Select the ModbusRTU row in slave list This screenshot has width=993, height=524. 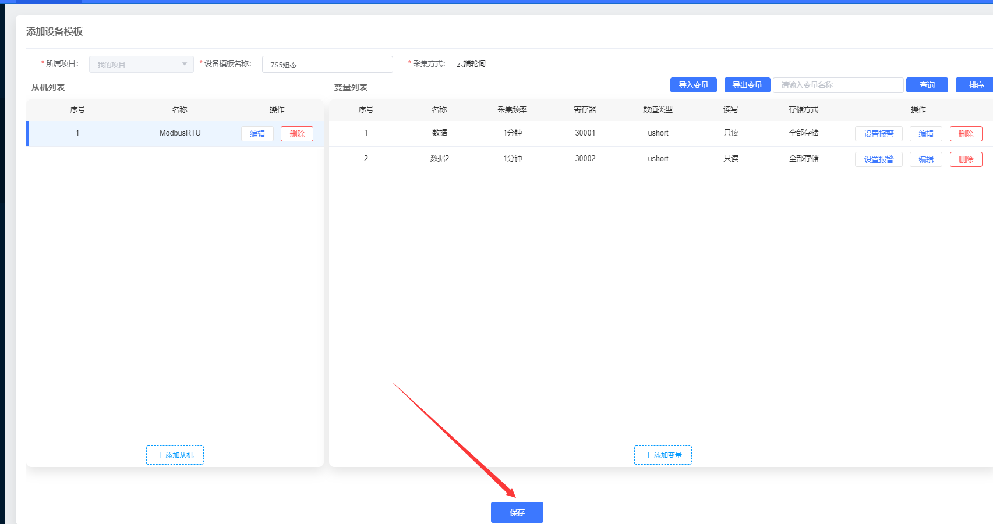tap(179, 133)
